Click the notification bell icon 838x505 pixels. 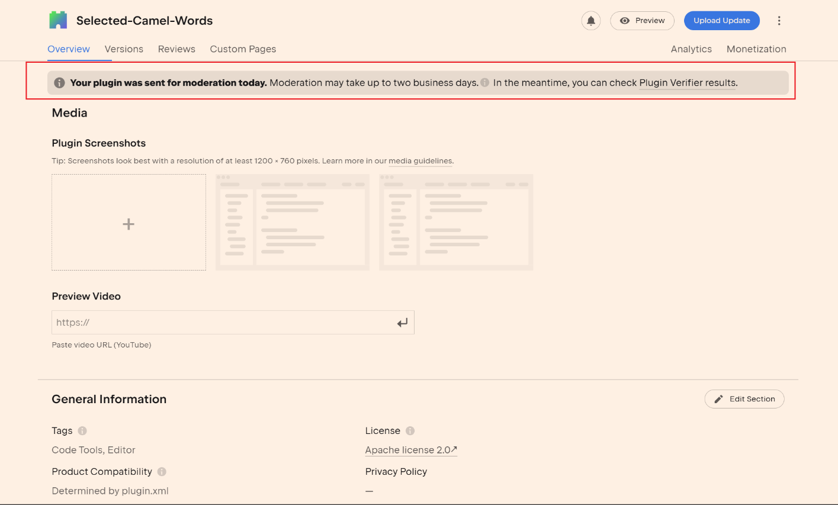click(x=590, y=21)
